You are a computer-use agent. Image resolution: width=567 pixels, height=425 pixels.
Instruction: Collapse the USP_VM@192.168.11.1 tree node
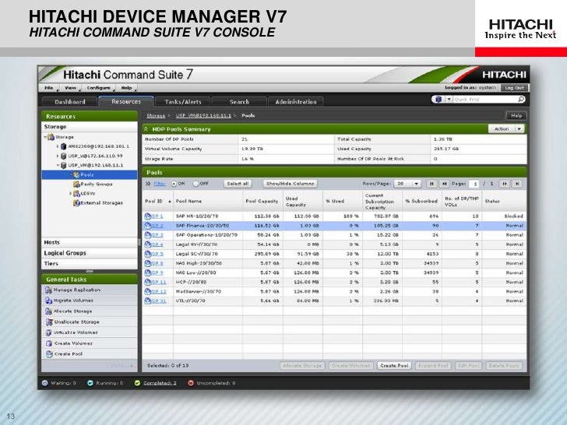click(58, 165)
